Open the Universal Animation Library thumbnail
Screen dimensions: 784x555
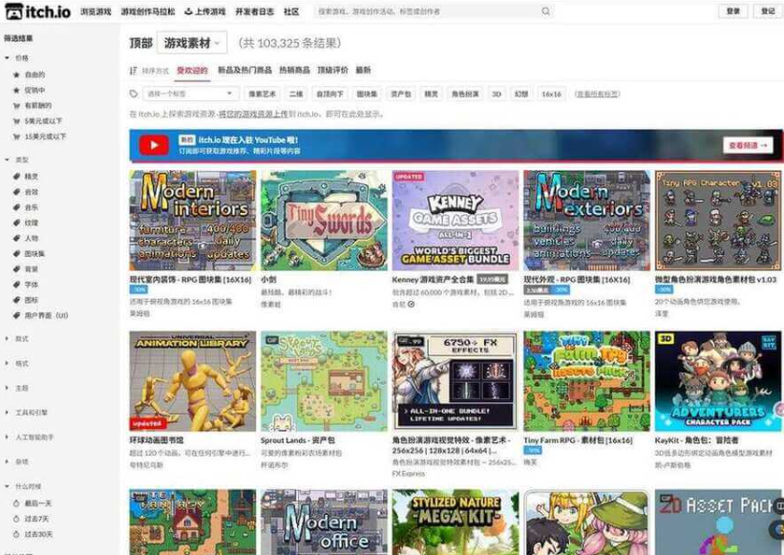pyautogui.click(x=193, y=381)
